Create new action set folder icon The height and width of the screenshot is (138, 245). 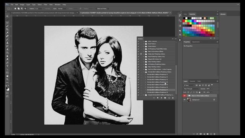point(165,98)
